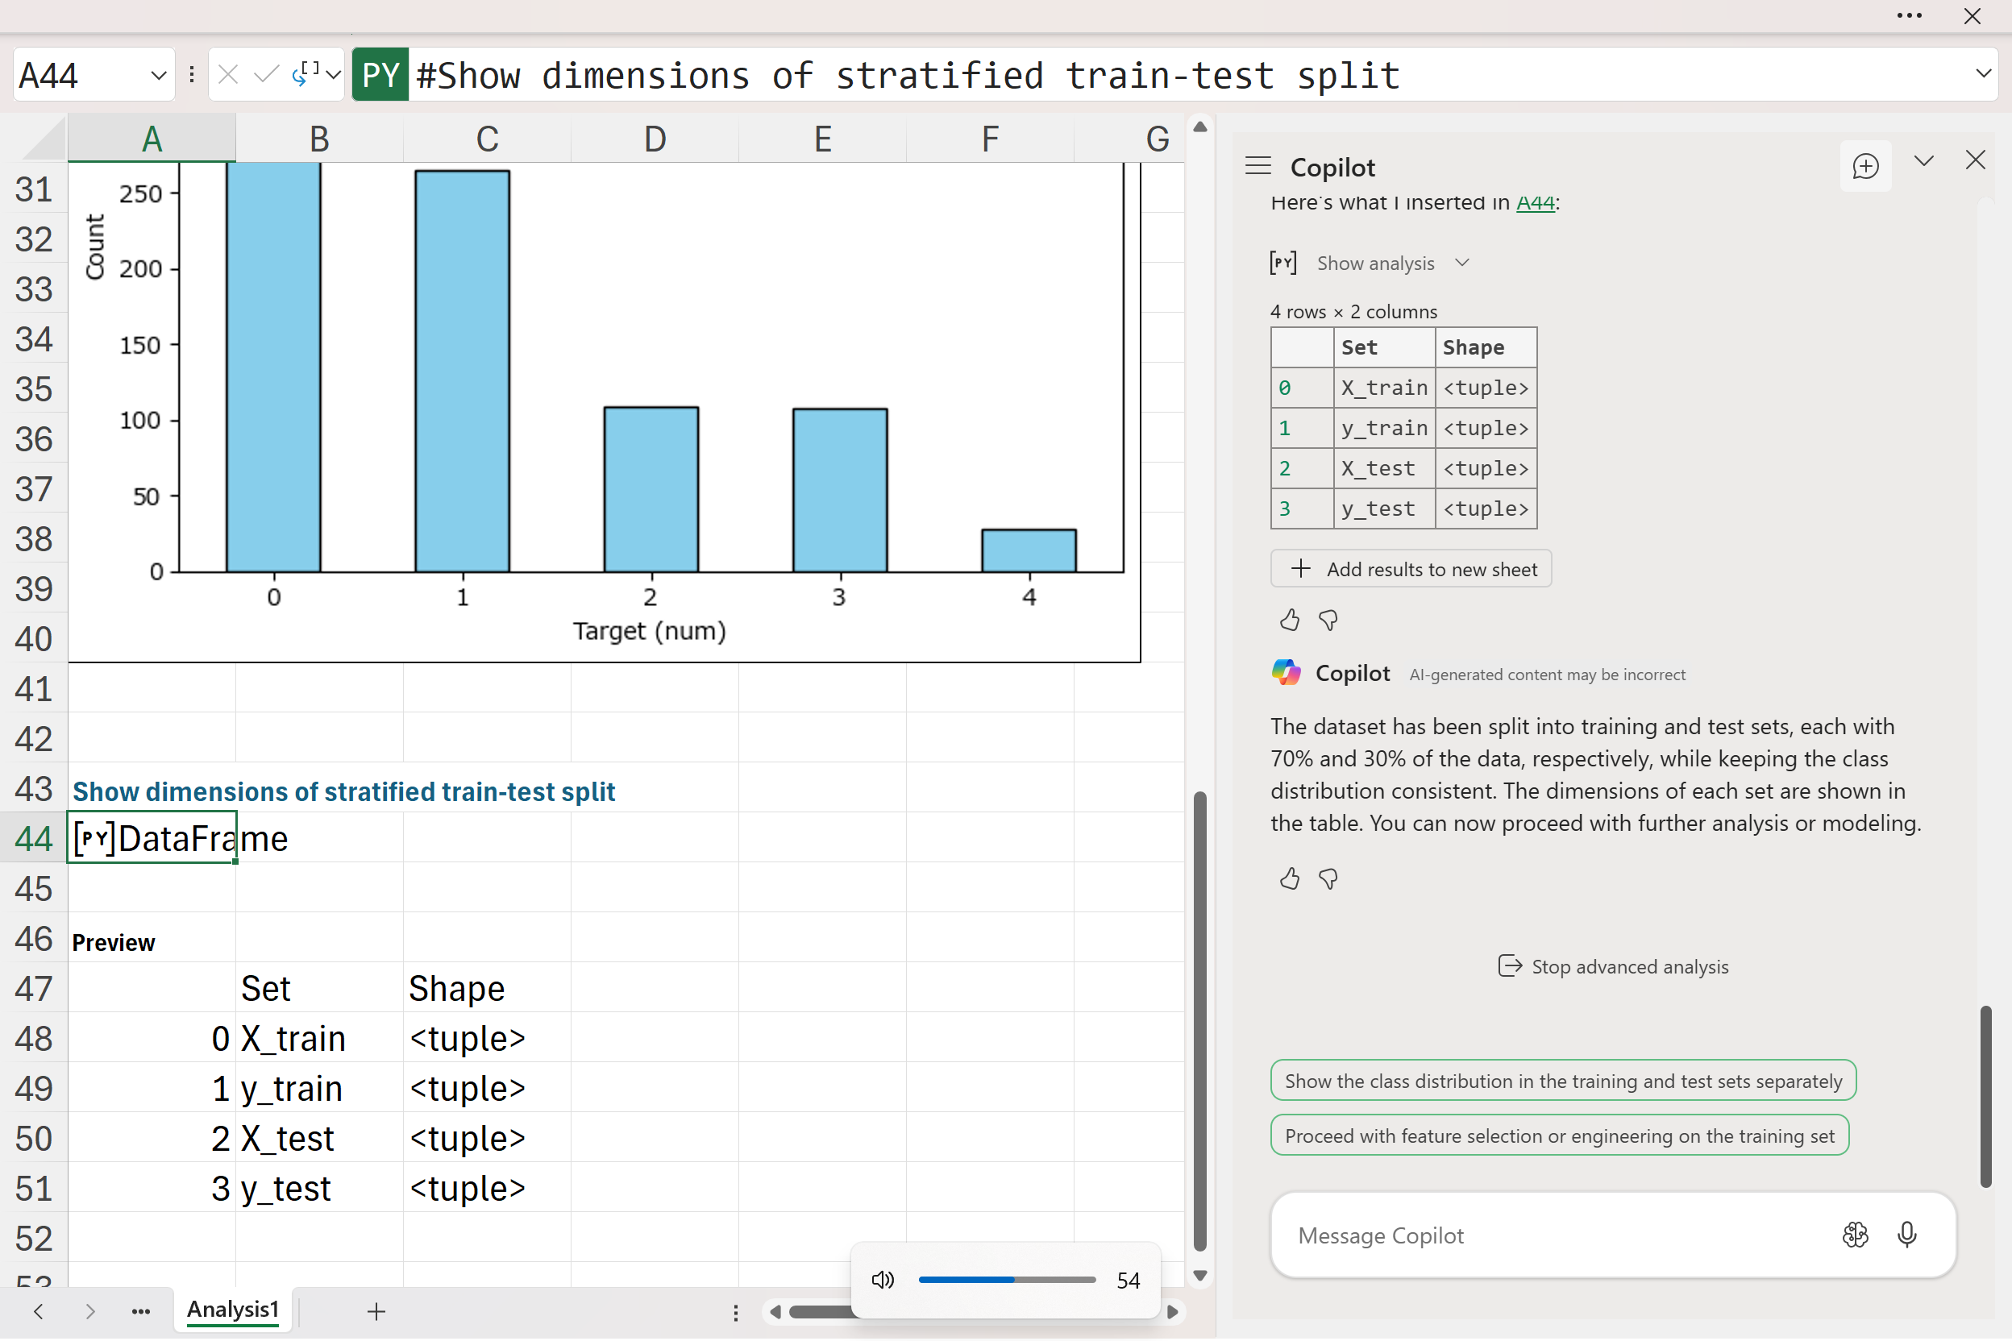Click the cancel X icon in formula bar

point(227,75)
